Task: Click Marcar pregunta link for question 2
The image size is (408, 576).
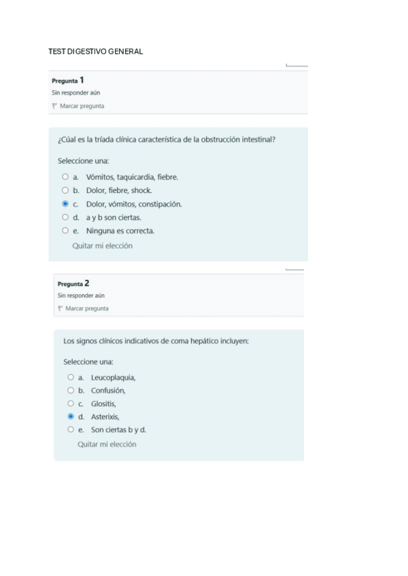Action: [86, 308]
